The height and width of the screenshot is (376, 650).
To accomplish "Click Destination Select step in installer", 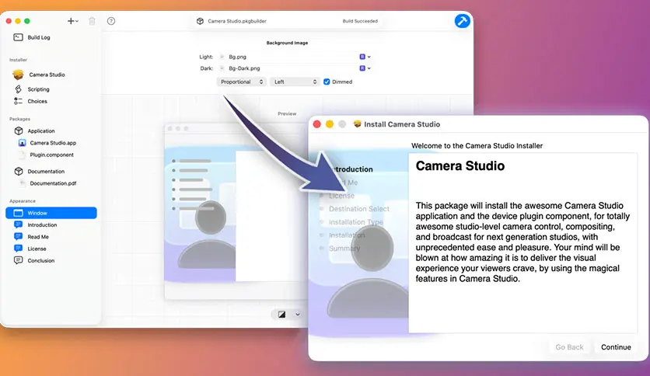I will 359,209.
